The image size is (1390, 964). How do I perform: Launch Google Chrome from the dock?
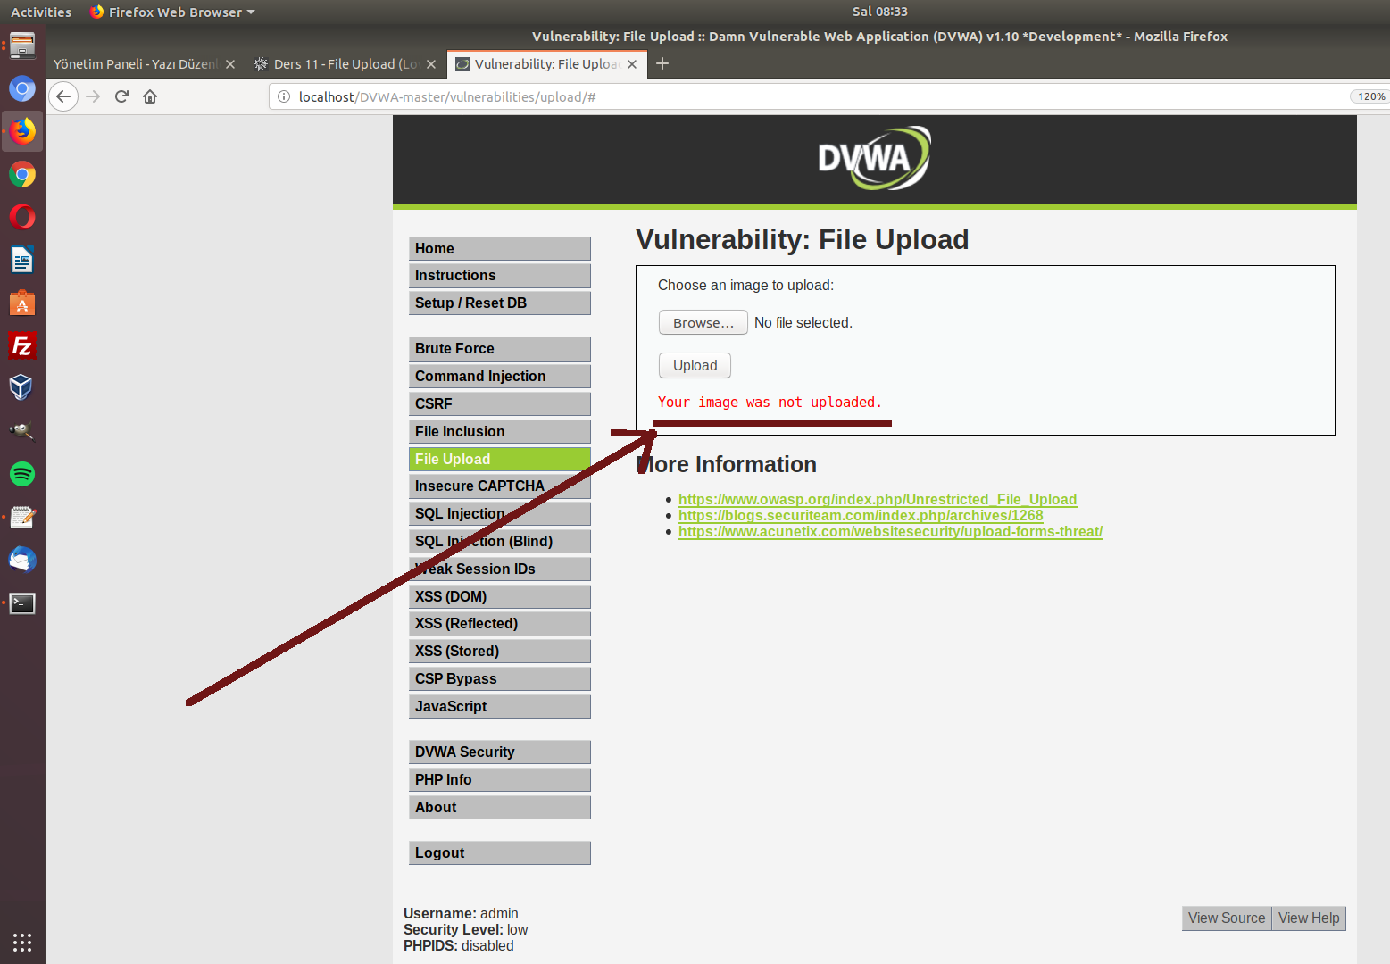click(22, 174)
